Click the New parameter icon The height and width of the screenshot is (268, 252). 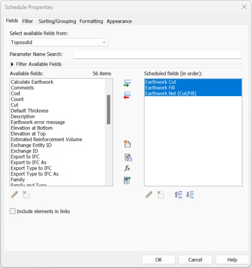(x=128, y=144)
